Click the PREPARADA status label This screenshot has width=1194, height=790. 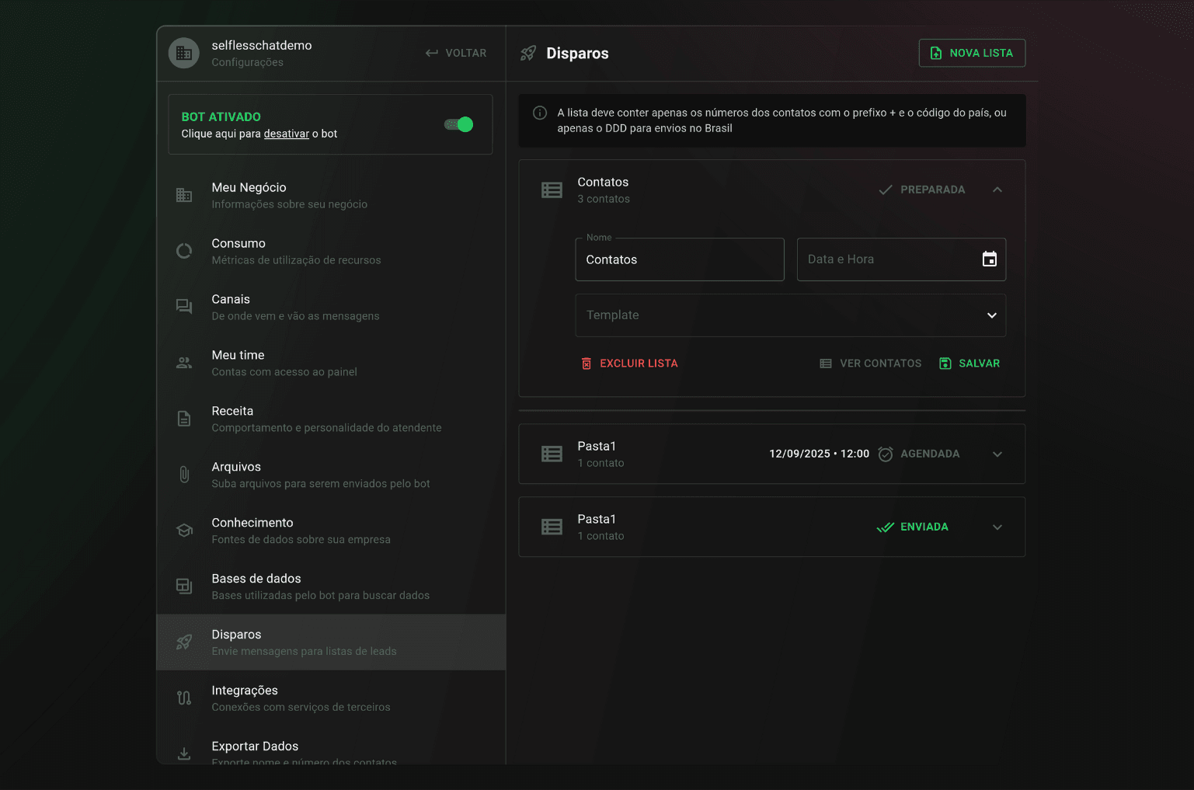pyautogui.click(x=933, y=190)
